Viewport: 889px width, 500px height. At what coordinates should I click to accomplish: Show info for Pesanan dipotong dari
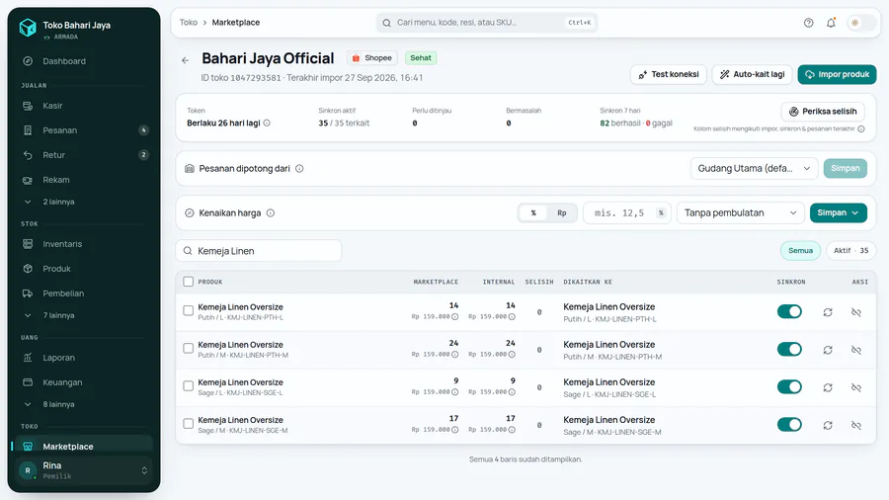point(299,168)
